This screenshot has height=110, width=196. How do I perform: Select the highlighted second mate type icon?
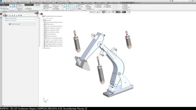tap(6, 16)
